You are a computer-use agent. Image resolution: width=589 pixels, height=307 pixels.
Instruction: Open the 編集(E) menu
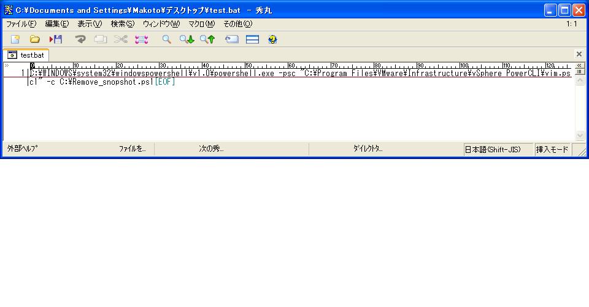point(56,24)
